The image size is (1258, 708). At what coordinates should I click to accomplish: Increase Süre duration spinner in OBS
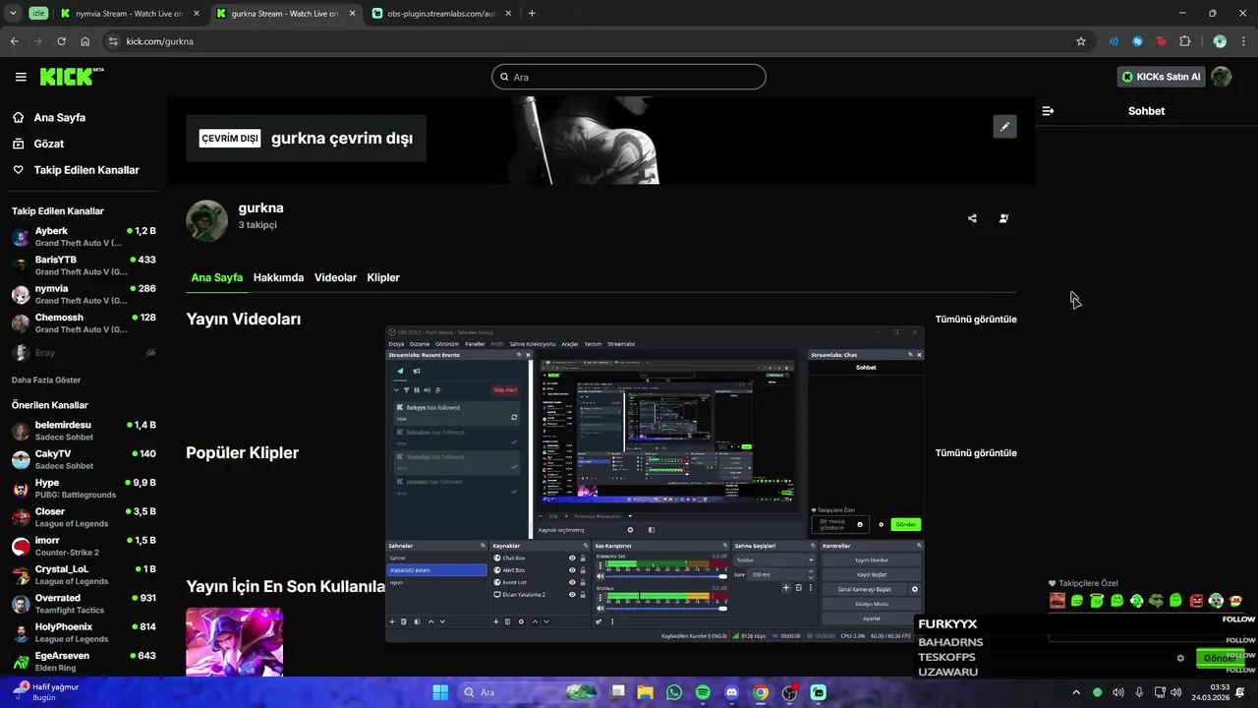(x=811, y=571)
